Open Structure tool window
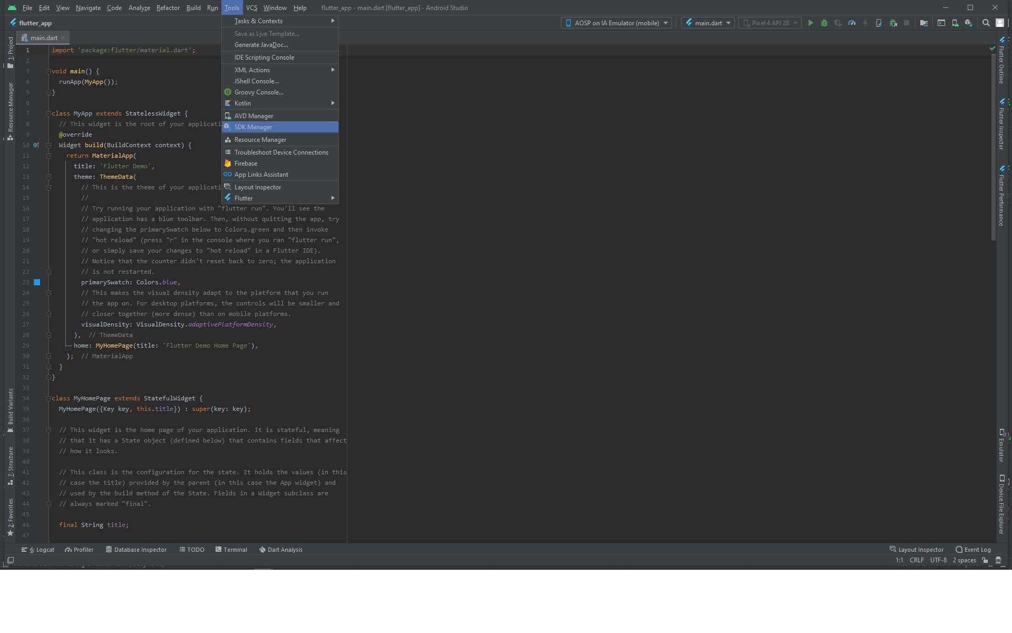The image size is (1012, 633). pyautogui.click(x=10, y=466)
